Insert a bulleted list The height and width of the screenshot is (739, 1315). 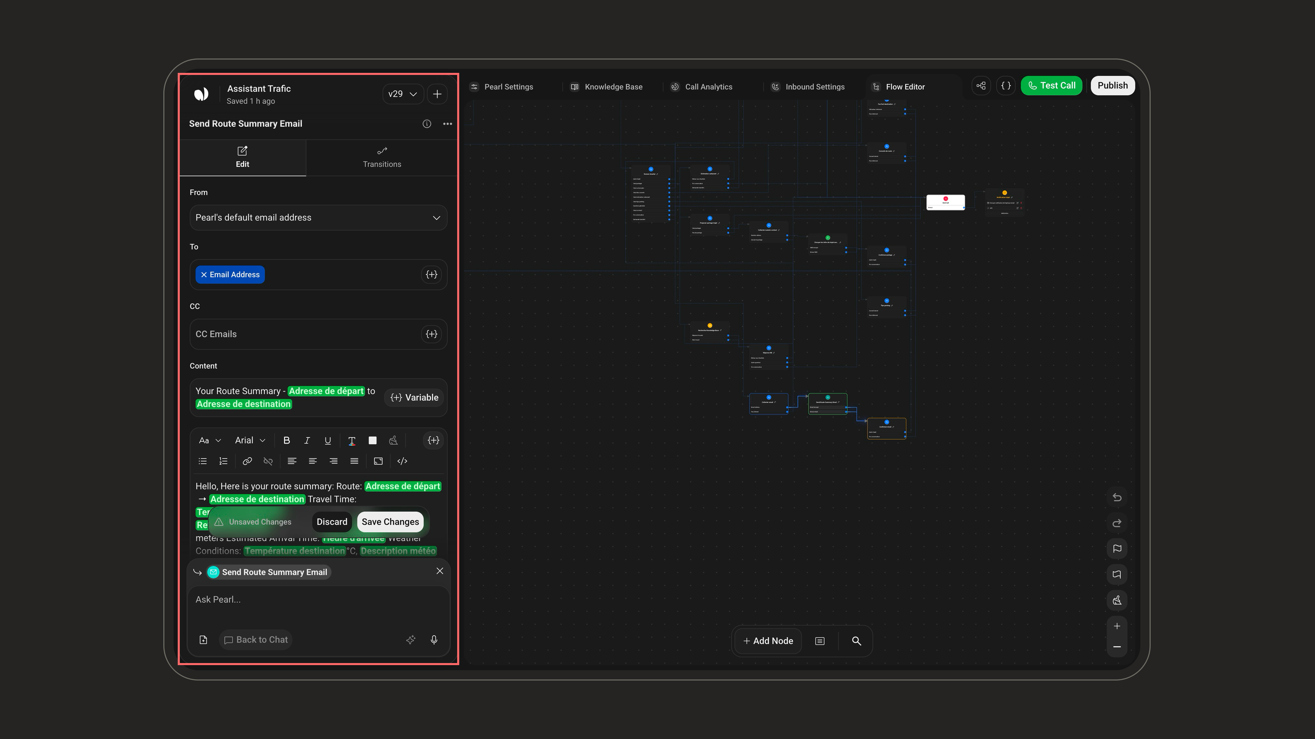click(x=203, y=461)
